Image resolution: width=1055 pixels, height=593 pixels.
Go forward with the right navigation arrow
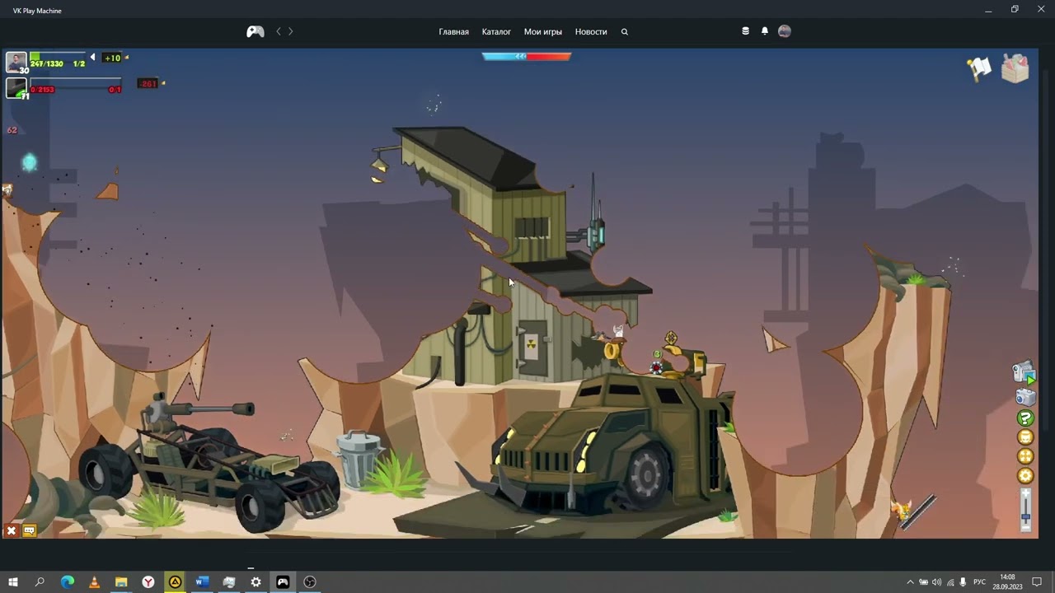(x=290, y=31)
